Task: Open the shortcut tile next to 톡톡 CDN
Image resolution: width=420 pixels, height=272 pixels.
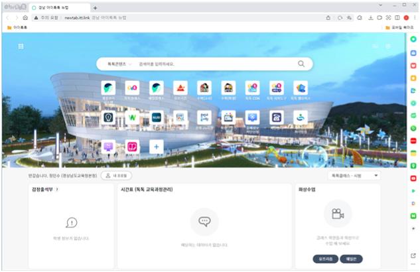Action: pyautogui.click(x=277, y=88)
